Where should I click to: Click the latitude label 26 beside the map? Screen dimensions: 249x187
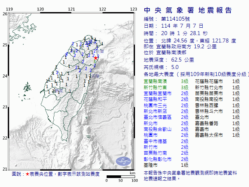(5, 14)
